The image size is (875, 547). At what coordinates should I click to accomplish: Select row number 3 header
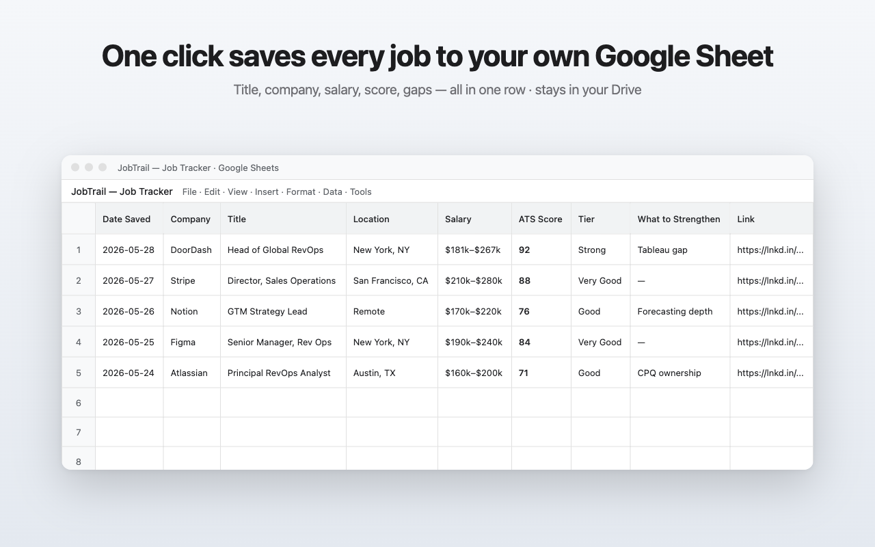[79, 311]
